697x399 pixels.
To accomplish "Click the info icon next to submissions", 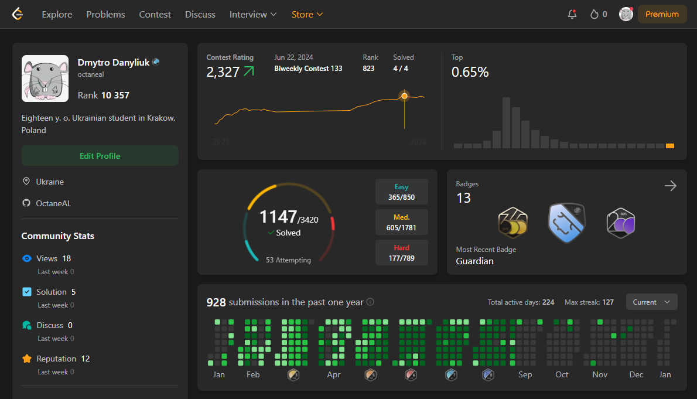I will tap(370, 302).
